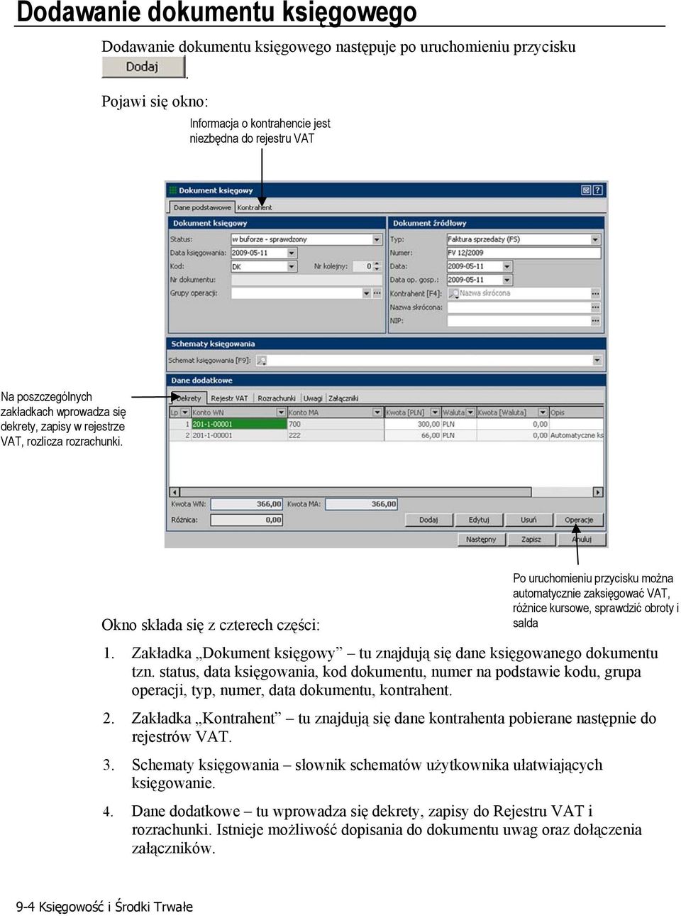The image size is (681, 916).
Task: Open the Data op. gosp. date dropdown
Action: pos(507,280)
